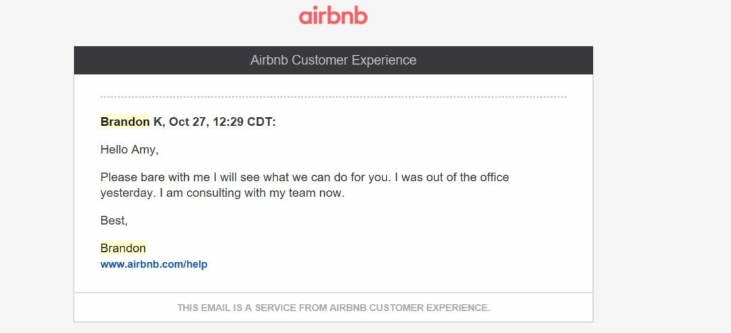Screen dimensions: 731x333
Task: Click the 12:29 time stamp
Action: click(x=229, y=122)
